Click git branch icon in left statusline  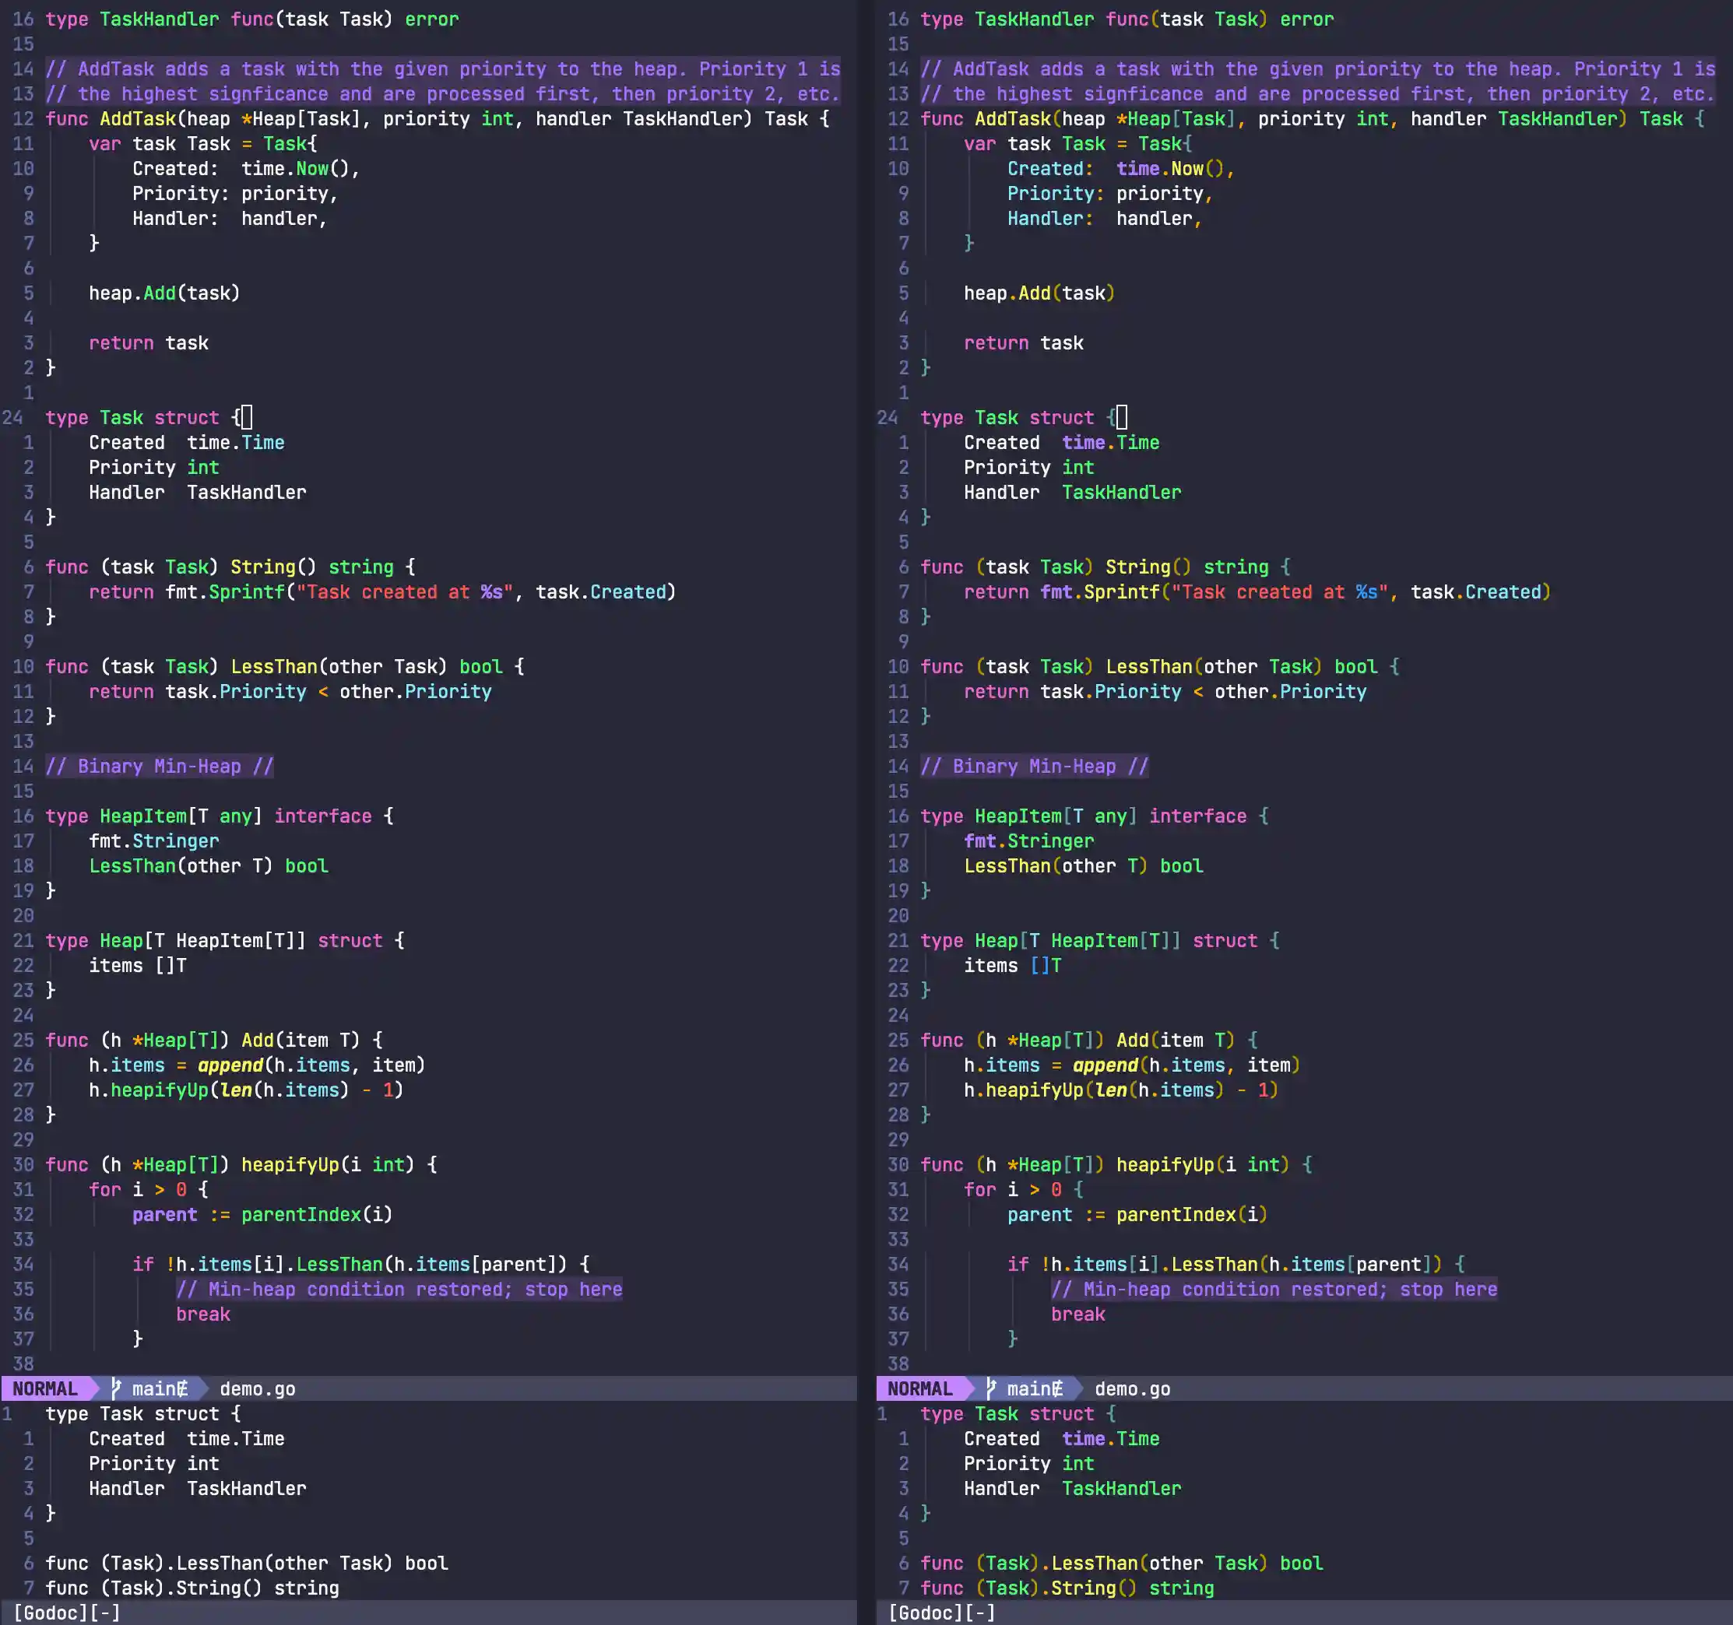point(116,1388)
